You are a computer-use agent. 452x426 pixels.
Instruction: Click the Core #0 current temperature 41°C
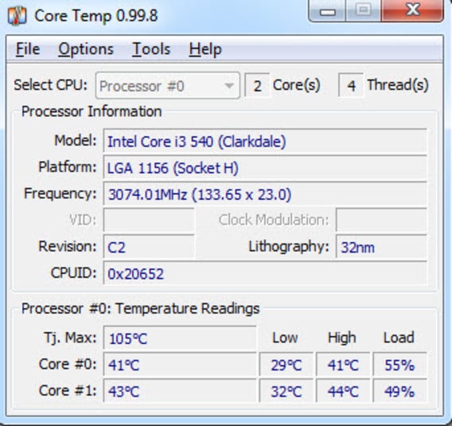tap(180, 364)
